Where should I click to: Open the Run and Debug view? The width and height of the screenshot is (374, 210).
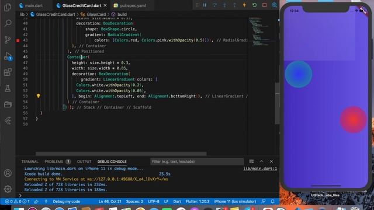pyautogui.click(x=8, y=56)
